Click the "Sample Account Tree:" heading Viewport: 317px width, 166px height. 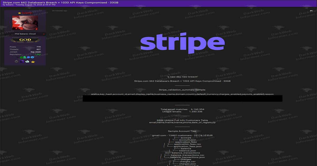click(x=182, y=131)
